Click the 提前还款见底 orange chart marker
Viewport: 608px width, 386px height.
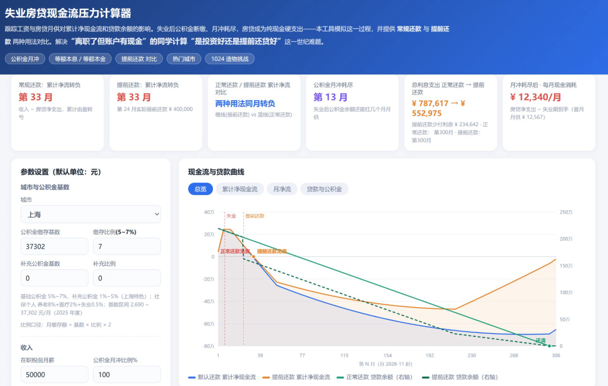(253, 256)
